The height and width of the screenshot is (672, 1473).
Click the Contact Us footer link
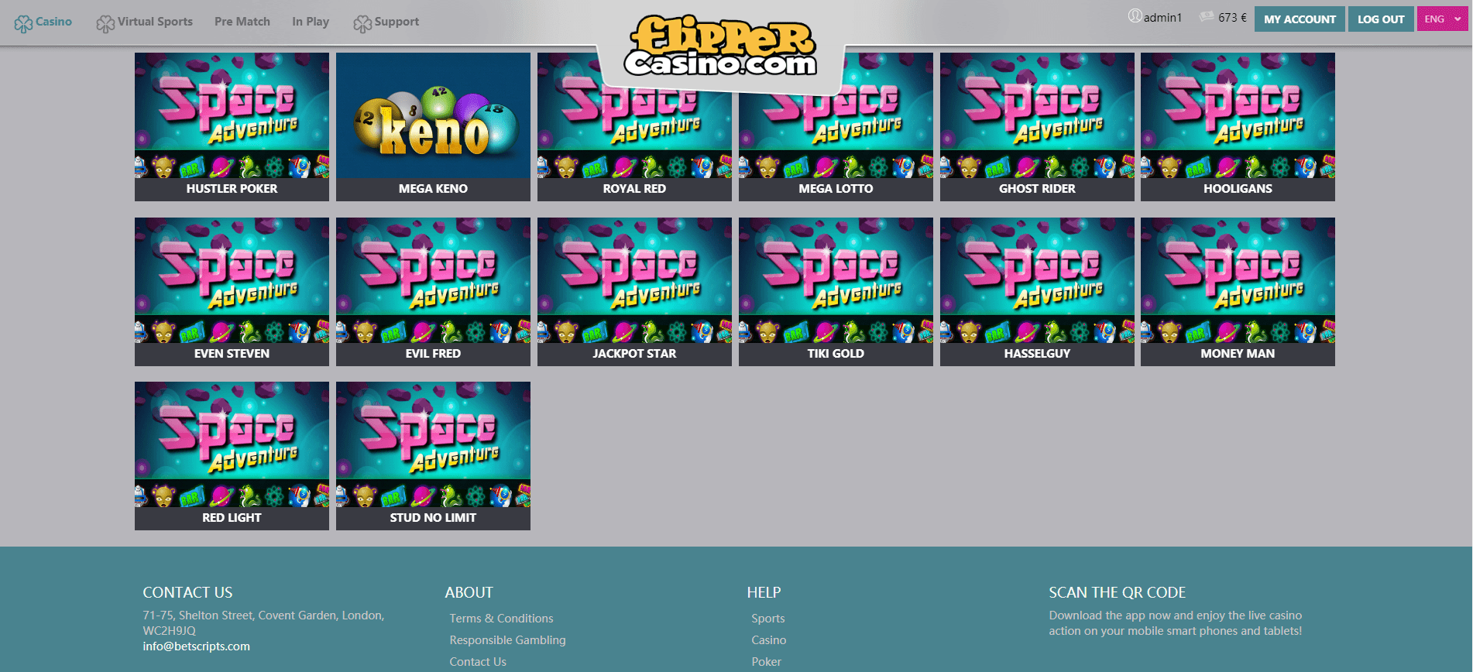coord(478,662)
